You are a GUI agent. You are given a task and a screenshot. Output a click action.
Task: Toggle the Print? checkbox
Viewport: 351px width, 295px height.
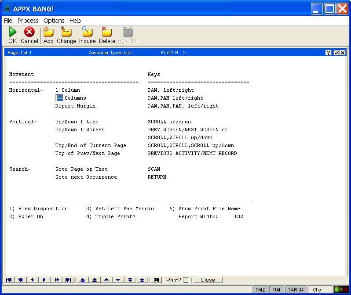tap(186, 280)
